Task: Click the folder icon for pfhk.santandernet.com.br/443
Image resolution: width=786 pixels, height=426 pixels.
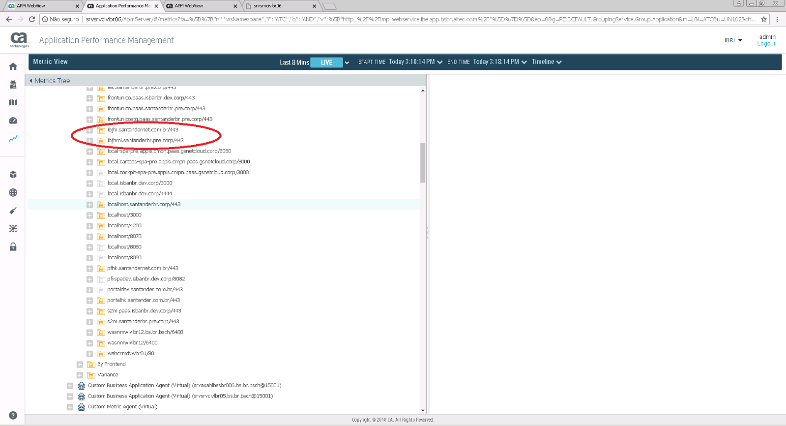Action: pos(101,269)
